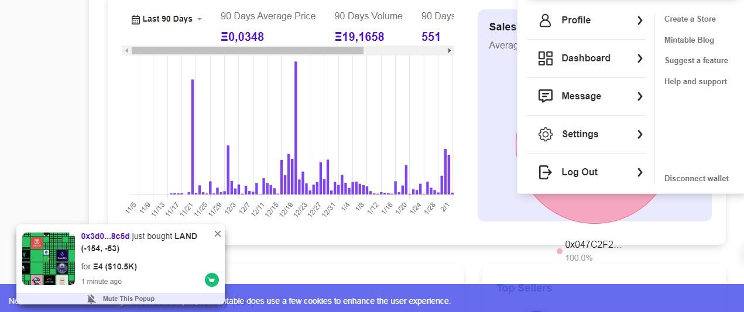Open the Settings menu entry
744x312 pixels.
[586, 134]
